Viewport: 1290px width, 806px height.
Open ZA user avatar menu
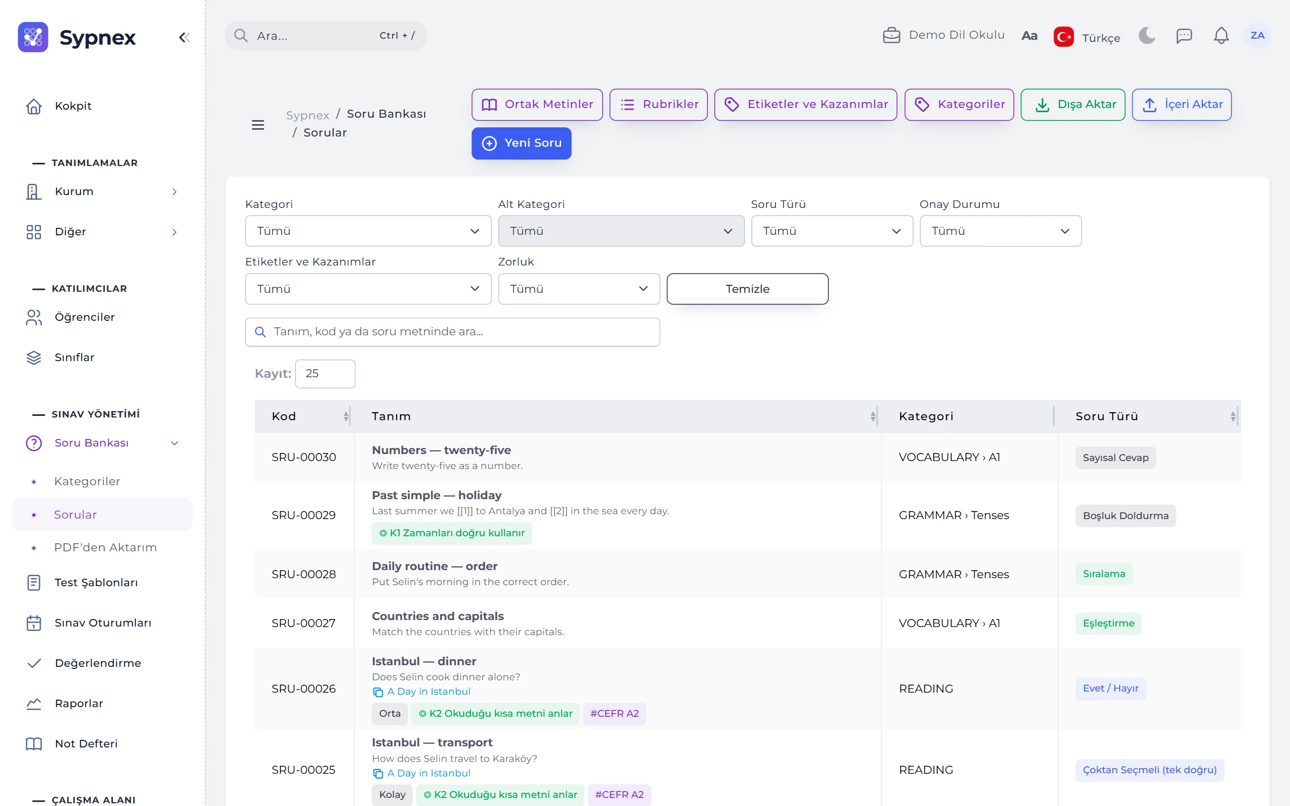coord(1257,35)
